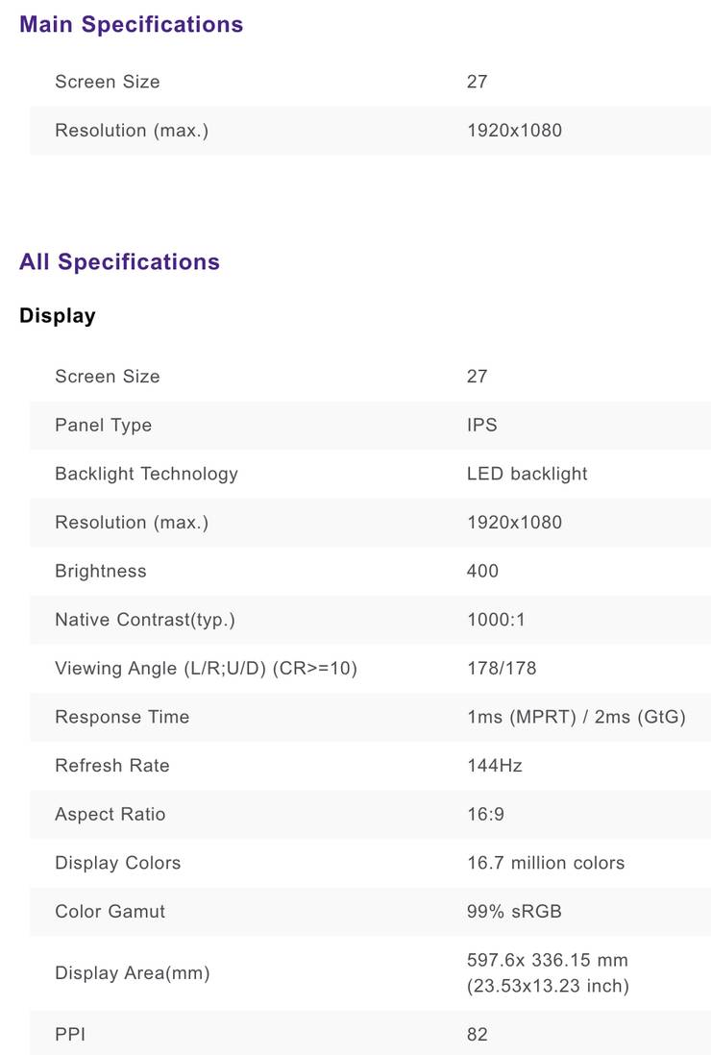Click the All Specifications heading

119,262
